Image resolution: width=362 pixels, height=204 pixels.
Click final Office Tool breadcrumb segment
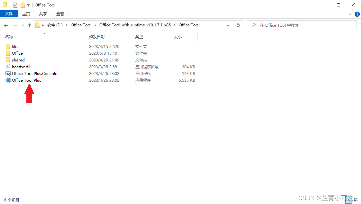coord(189,25)
